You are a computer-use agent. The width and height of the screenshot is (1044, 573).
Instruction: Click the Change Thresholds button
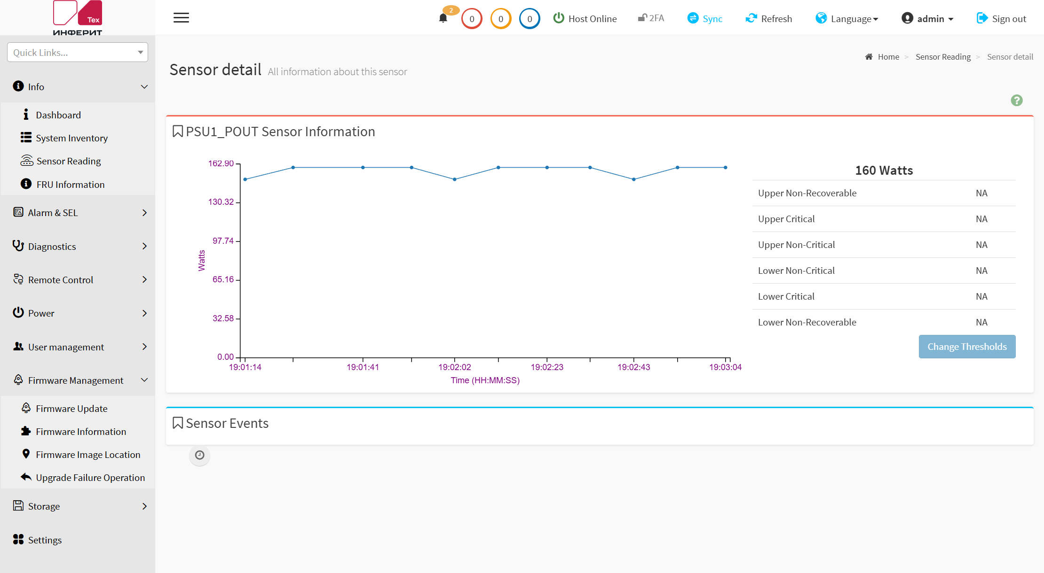pyautogui.click(x=967, y=347)
